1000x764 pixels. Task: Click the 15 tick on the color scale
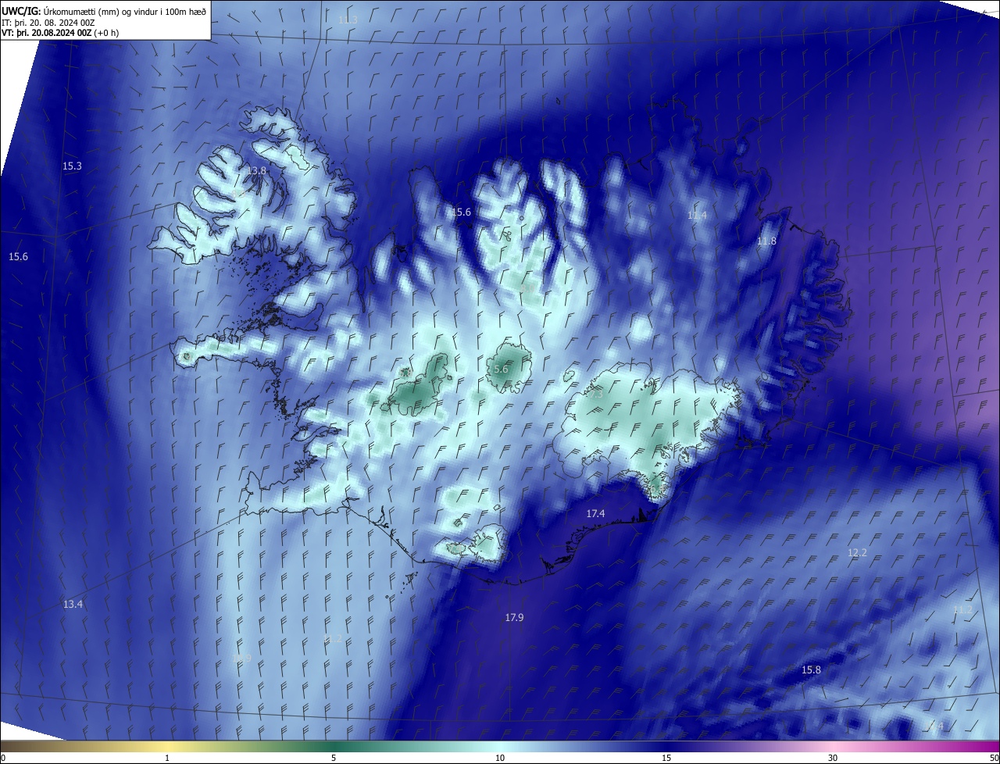(x=666, y=758)
